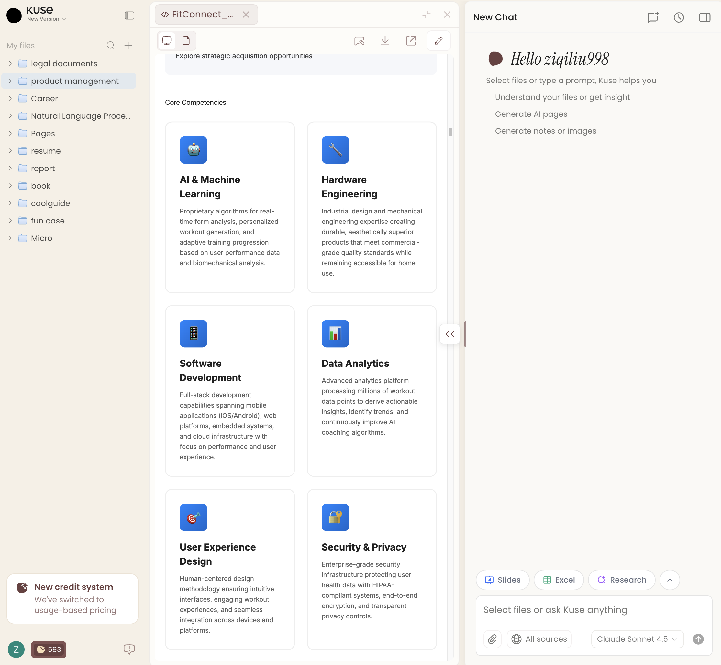Click the pencil edit icon
Screen dimensions: 721x665
pos(438,41)
